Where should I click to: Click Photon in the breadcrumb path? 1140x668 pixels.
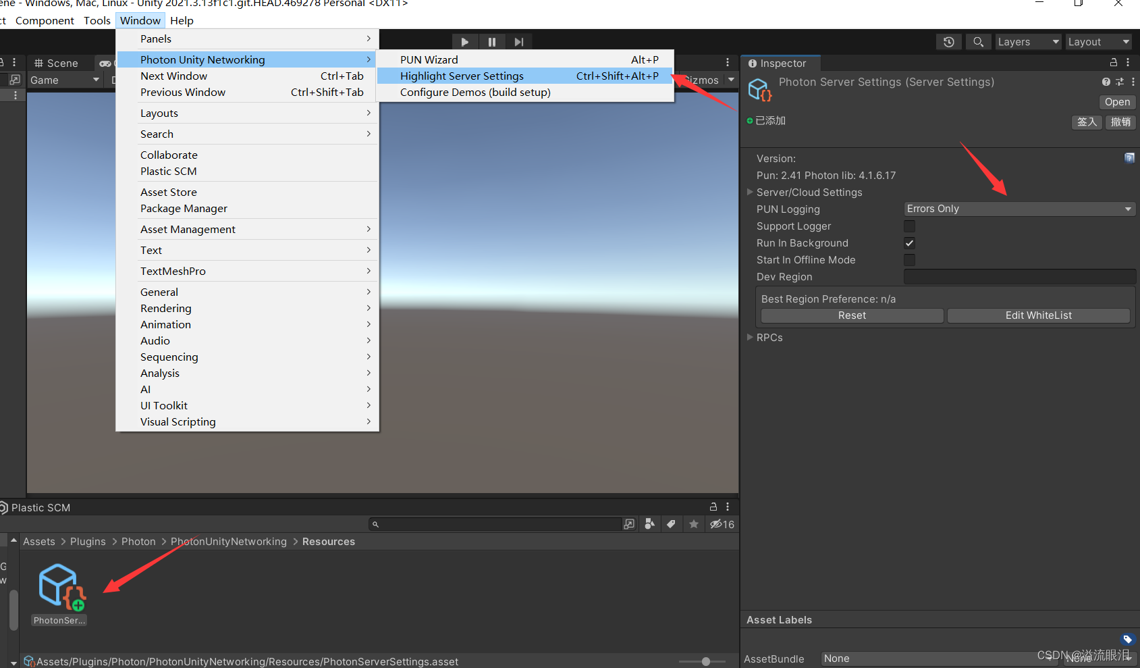pos(138,542)
